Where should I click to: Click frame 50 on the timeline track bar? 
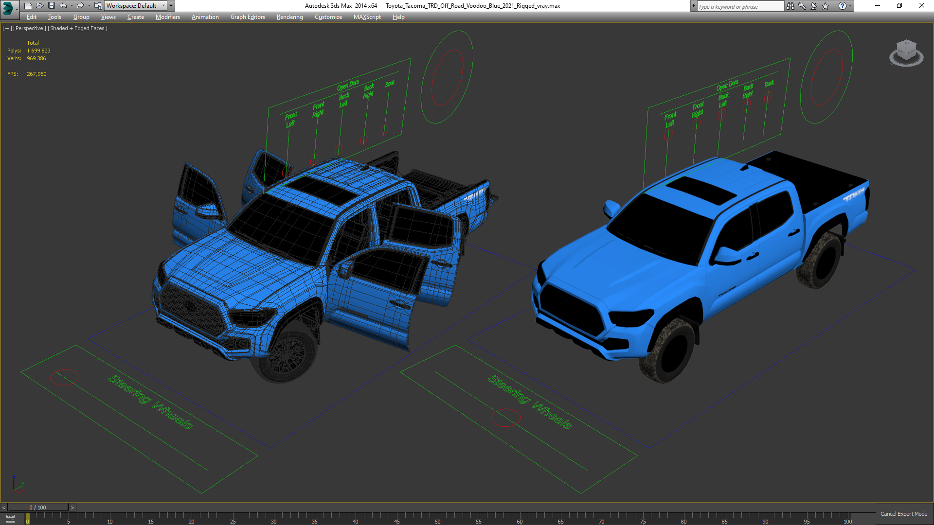pos(437,519)
